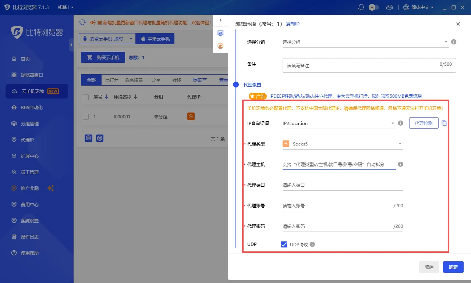471x283 pixels.
Task: Click the 取消 button
Action: 429,267
